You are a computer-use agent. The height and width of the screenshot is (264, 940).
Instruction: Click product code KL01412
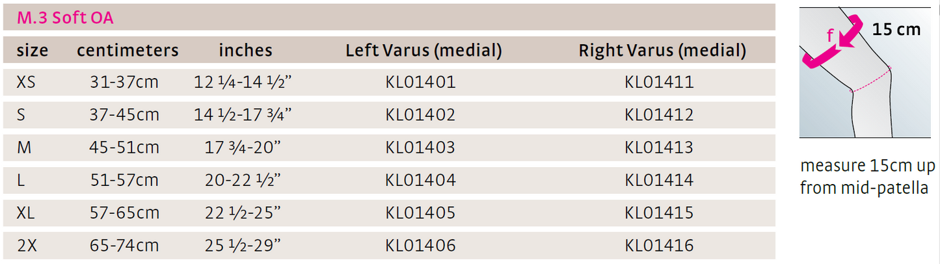pos(659,115)
